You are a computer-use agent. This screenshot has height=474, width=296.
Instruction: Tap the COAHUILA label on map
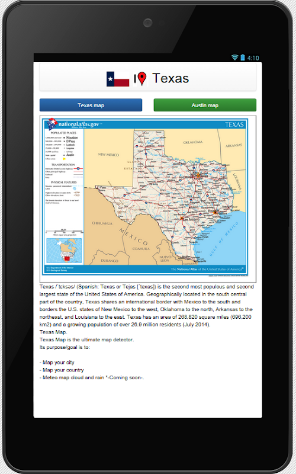pyautogui.click(x=141, y=249)
